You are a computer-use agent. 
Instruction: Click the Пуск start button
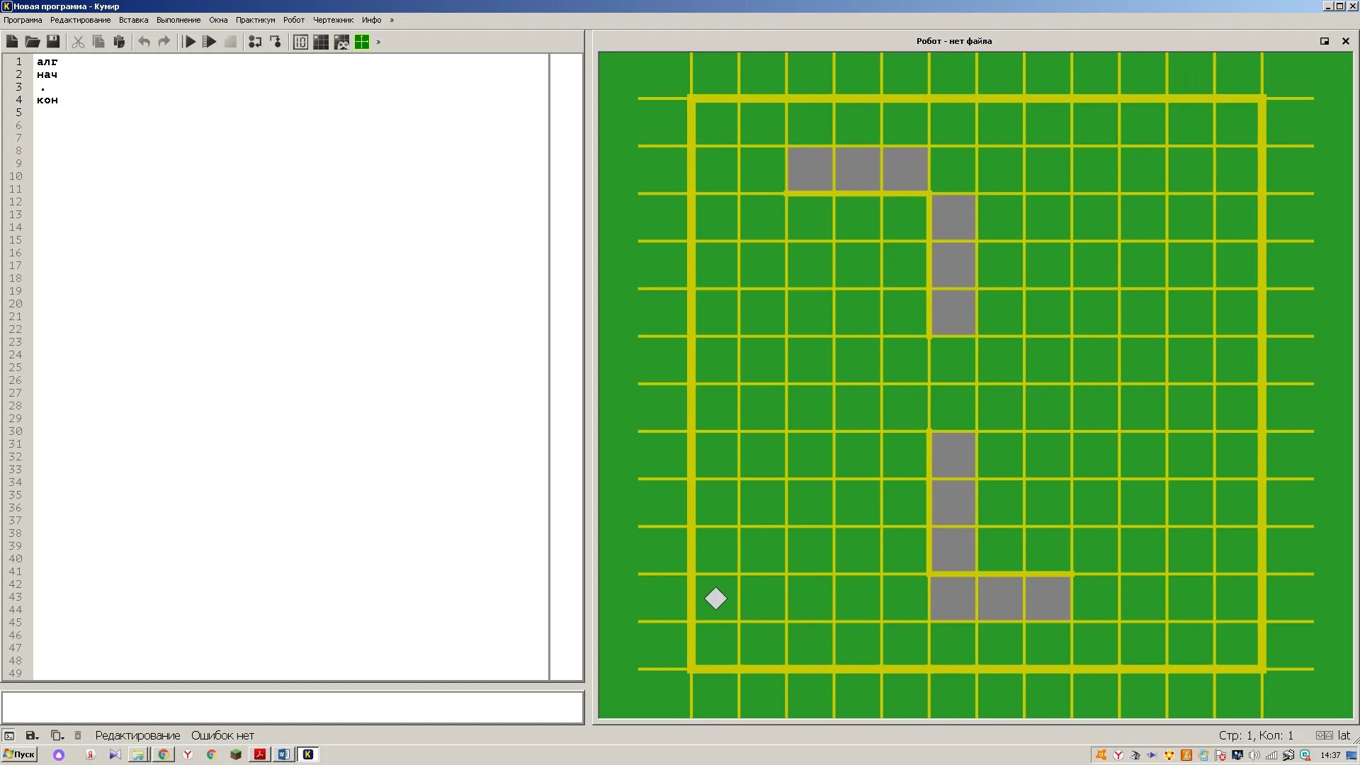[x=19, y=754]
